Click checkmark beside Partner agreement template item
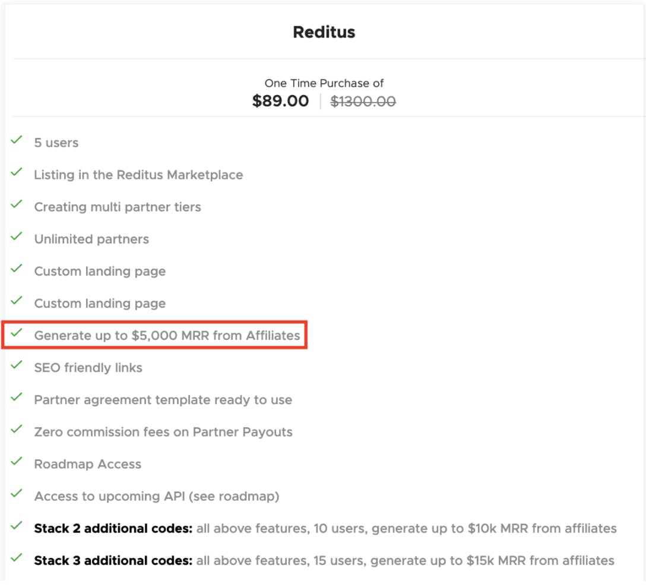The image size is (646, 587). pyautogui.click(x=17, y=398)
